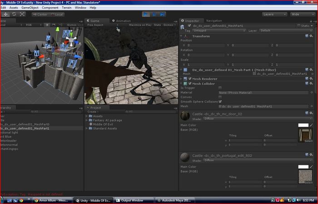The image size is (318, 204).
Task: Click the Scale Y input field
Action: [250, 65]
